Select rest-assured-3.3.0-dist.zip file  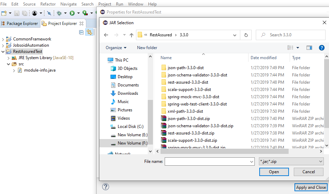pyautogui.click(x=191, y=133)
